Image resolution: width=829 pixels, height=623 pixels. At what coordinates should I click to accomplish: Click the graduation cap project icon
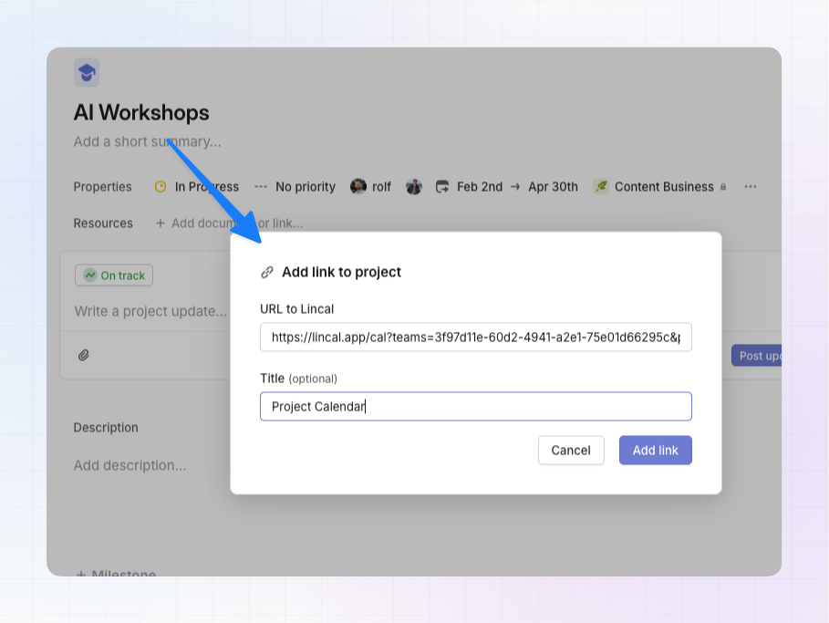point(87,73)
